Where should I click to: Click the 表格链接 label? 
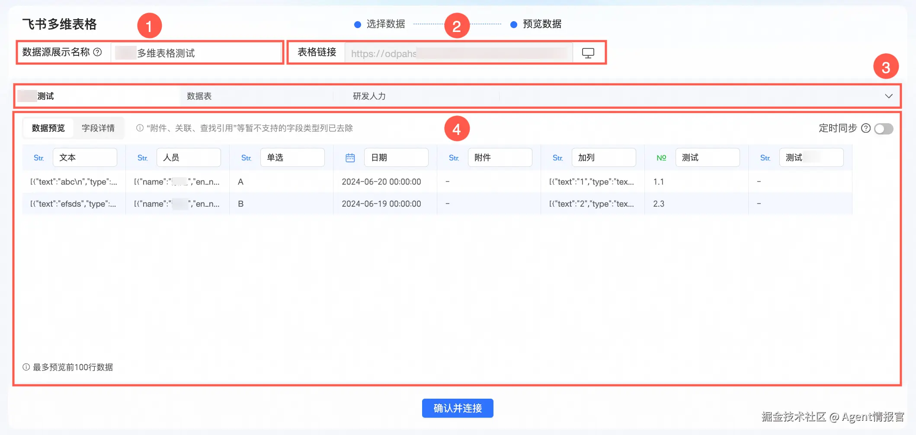pos(317,52)
